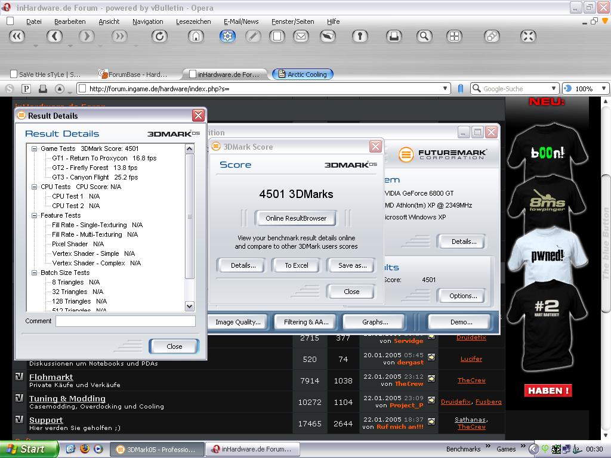
Task: Click the P icon in address bar
Action: (x=26, y=89)
